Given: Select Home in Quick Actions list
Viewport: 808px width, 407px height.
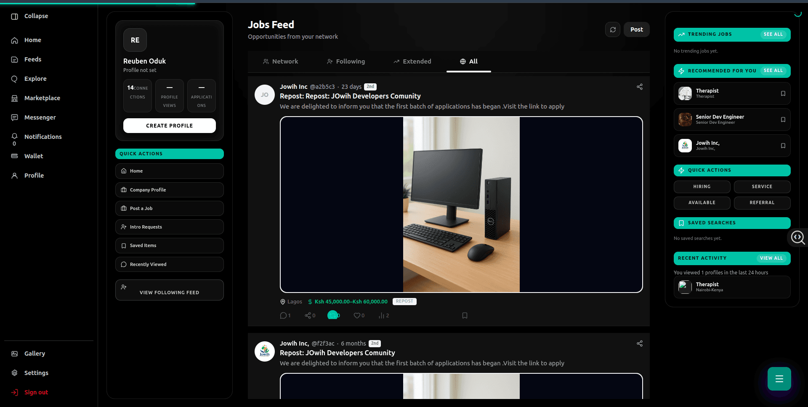Looking at the screenshot, I should click(x=170, y=171).
